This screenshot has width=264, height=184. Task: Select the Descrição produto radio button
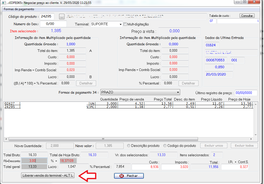pyautogui.click(x=129, y=146)
